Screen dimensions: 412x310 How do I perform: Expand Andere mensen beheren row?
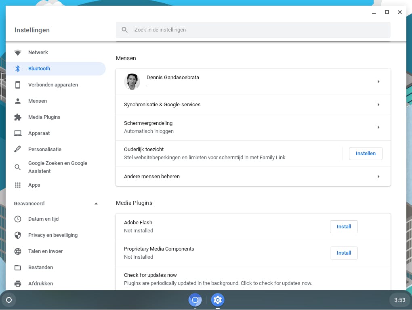pos(378,177)
